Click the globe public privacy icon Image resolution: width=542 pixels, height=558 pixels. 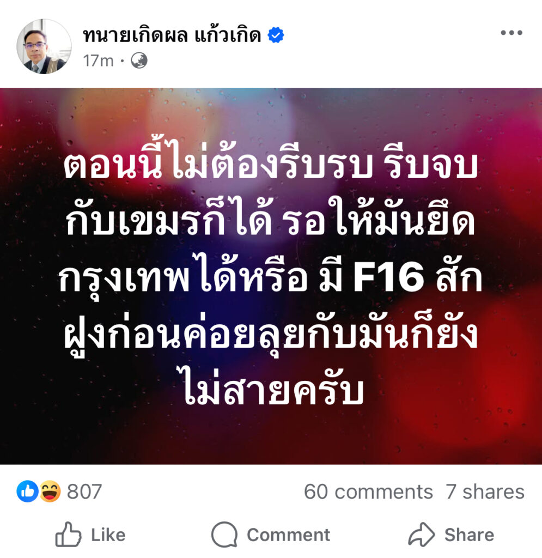(x=139, y=60)
